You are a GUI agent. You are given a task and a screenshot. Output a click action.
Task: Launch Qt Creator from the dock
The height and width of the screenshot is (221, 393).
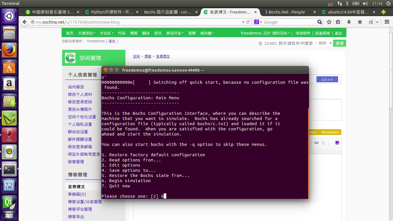tap(9, 203)
